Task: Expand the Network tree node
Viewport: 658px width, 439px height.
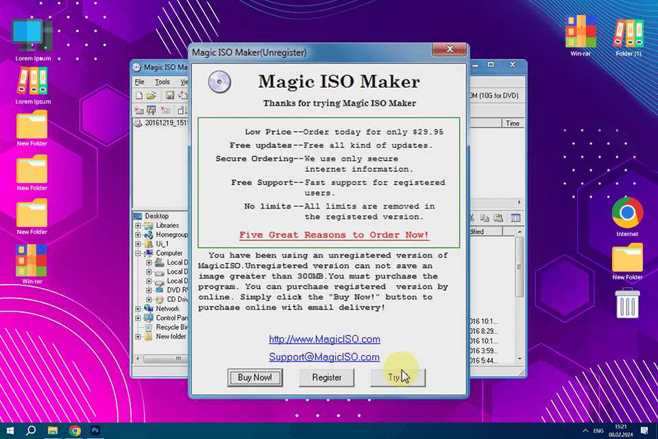Action: [138, 309]
